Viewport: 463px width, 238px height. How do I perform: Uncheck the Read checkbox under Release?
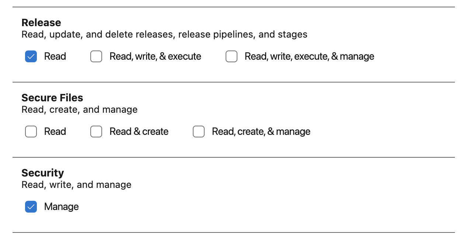[x=31, y=56]
